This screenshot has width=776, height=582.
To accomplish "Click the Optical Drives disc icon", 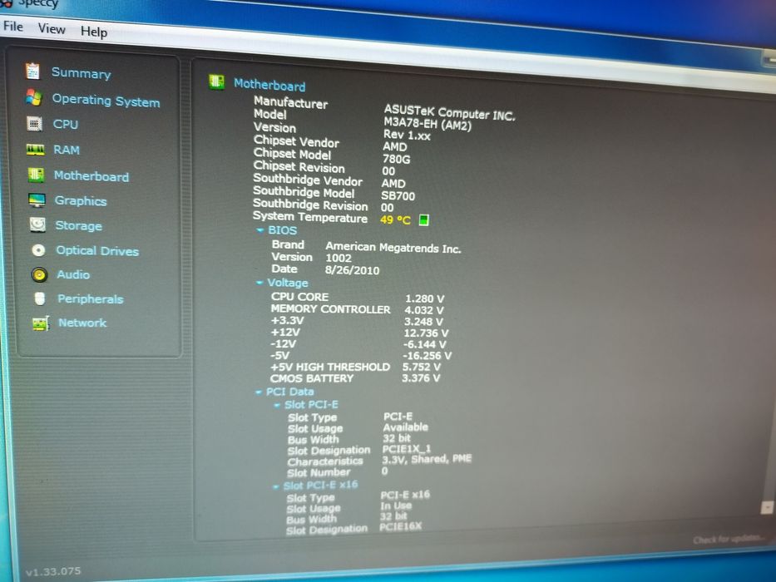I will pyautogui.click(x=38, y=250).
